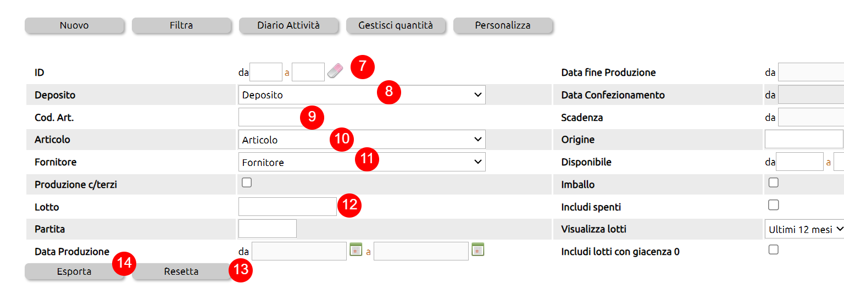Check Includi lotti con giacenza 0

tap(774, 249)
